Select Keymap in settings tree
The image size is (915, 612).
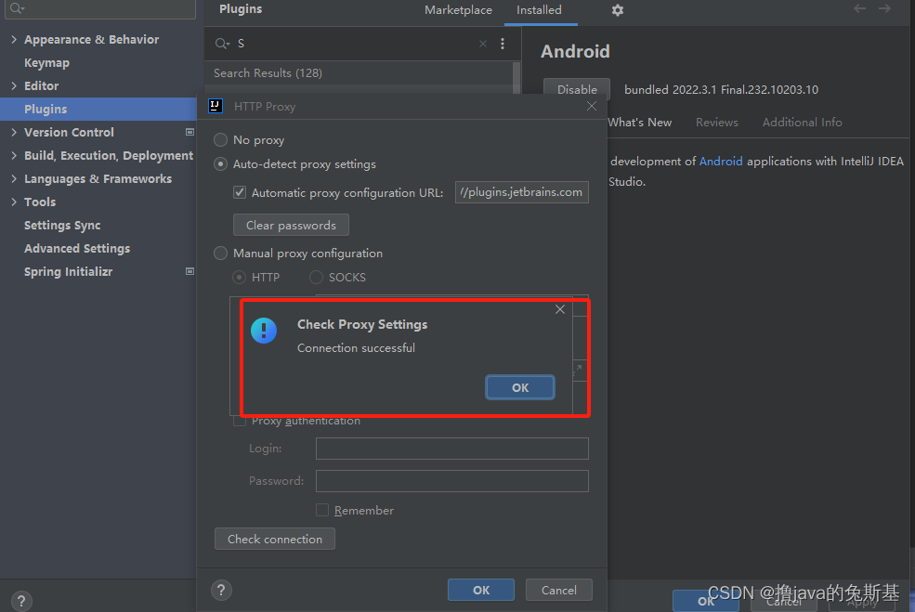coord(46,63)
